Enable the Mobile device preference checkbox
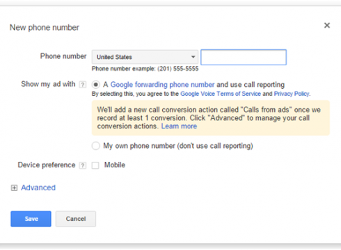 (95, 165)
